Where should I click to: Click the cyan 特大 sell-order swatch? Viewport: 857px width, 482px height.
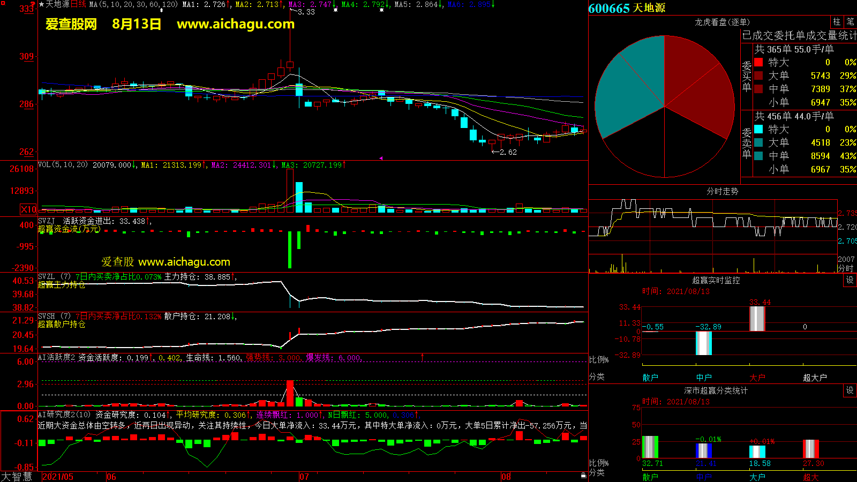click(758, 129)
